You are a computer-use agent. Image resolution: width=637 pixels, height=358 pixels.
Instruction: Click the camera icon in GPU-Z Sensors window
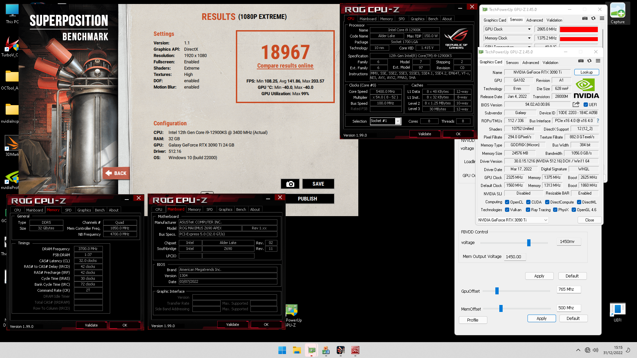(585, 19)
